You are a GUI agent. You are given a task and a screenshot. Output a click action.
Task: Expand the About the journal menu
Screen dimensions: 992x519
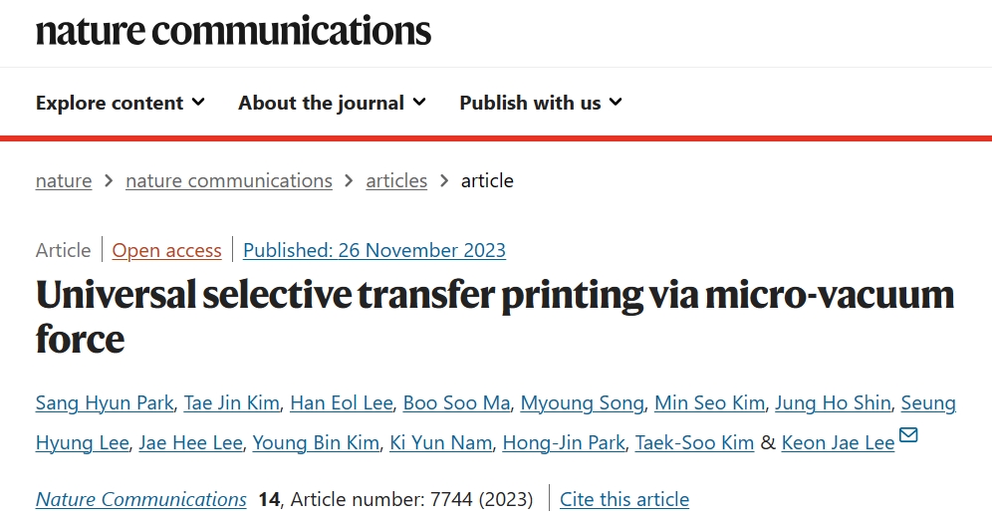click(332, 103)
